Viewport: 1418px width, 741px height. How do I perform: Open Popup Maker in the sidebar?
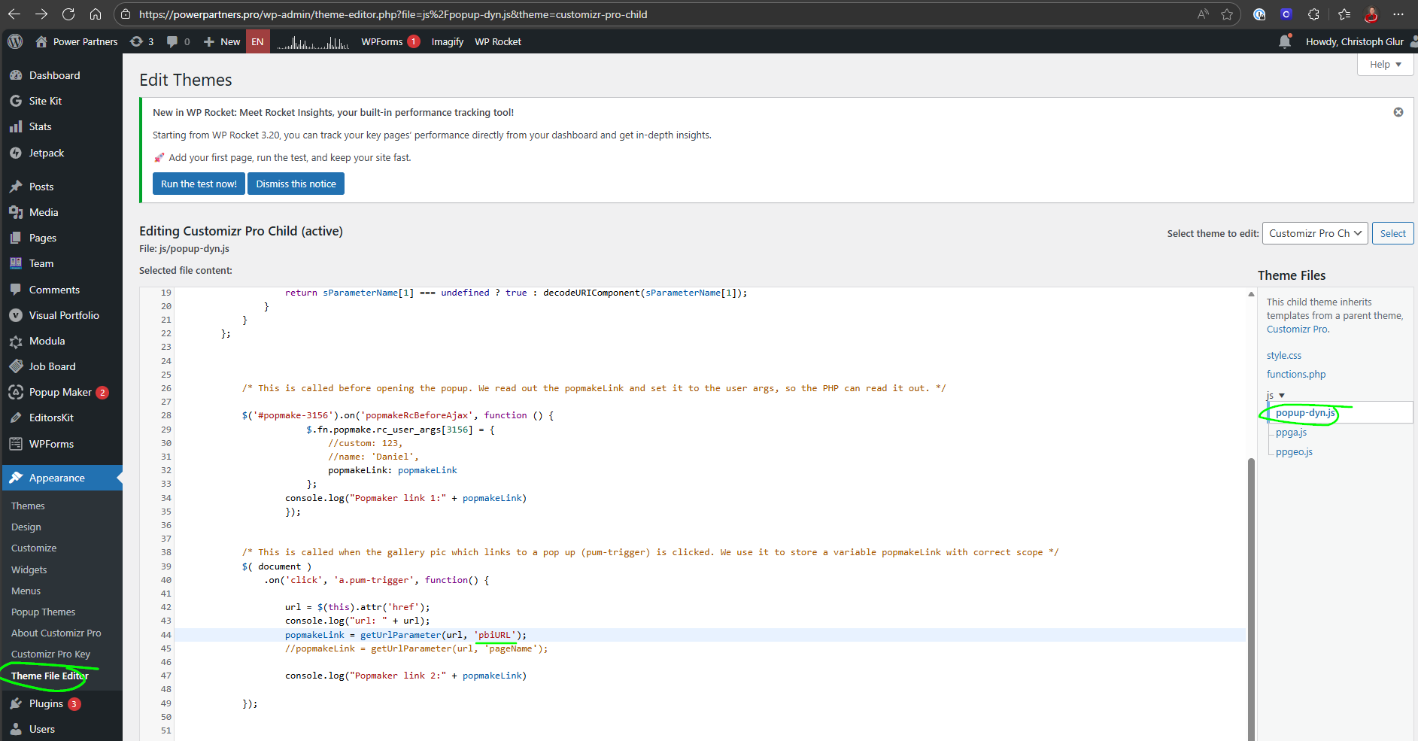pos(61,392)
